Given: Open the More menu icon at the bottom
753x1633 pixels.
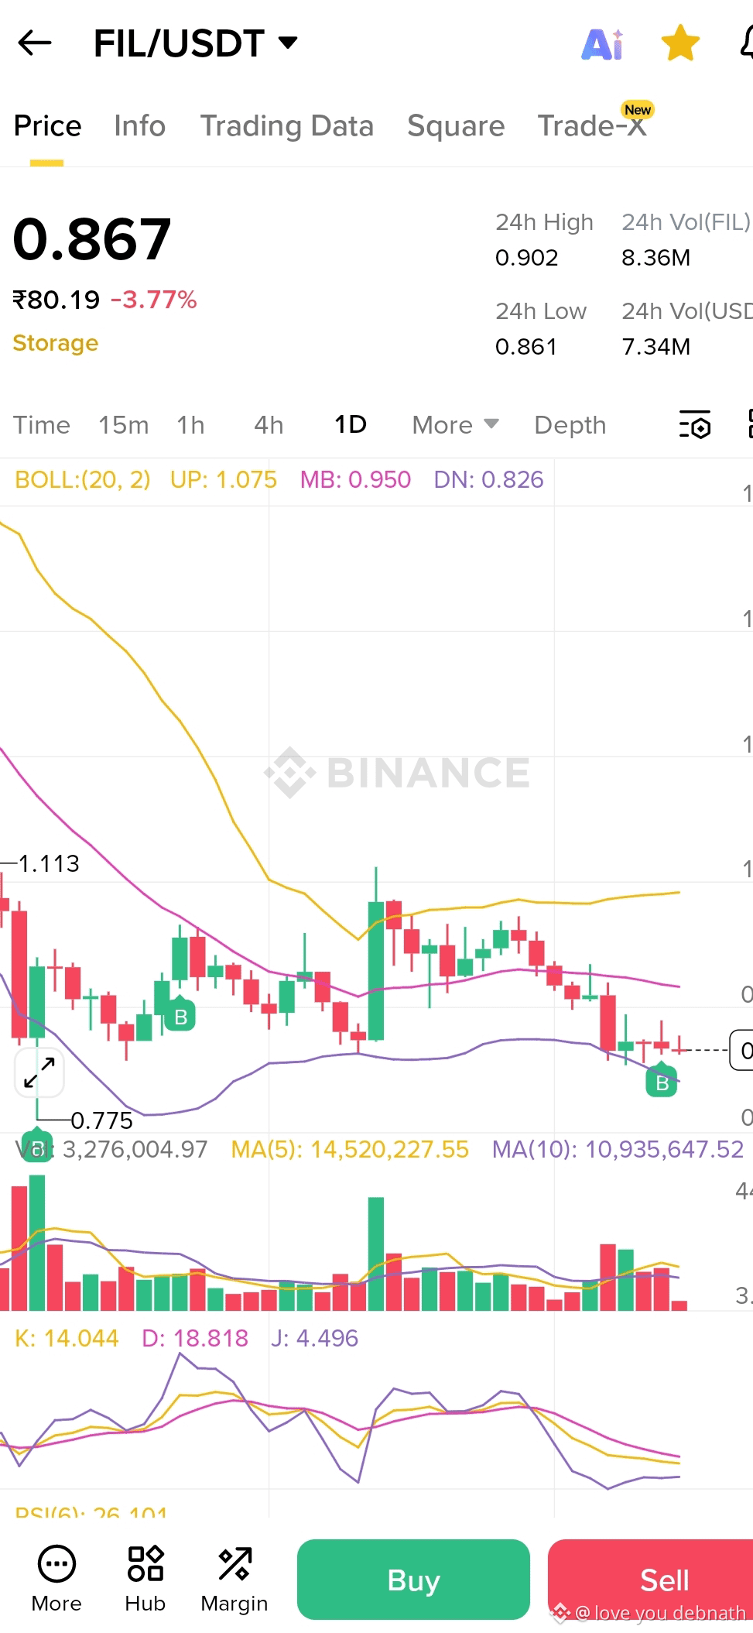Looking at the screenshot, I should click(x=56, y=1579).
